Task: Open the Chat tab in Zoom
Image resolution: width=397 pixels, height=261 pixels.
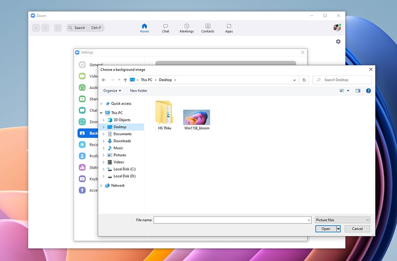Action: point(165,28)
